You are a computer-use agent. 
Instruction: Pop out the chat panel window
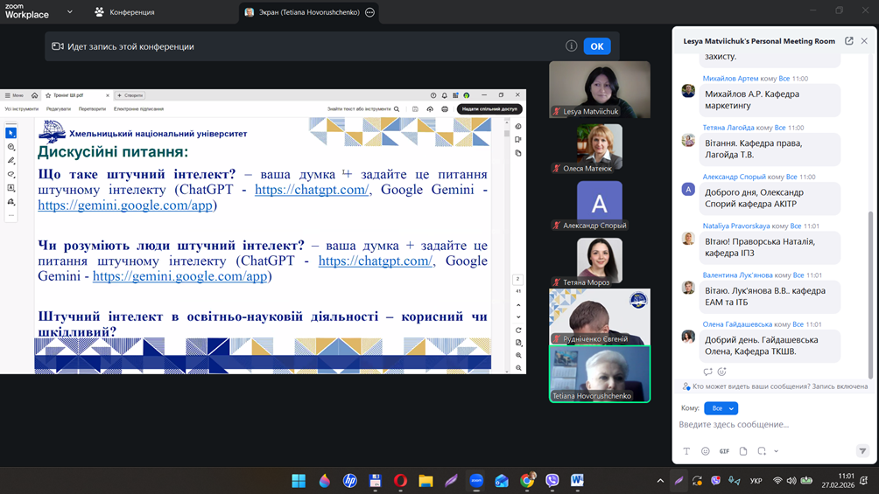click(848, 41)
